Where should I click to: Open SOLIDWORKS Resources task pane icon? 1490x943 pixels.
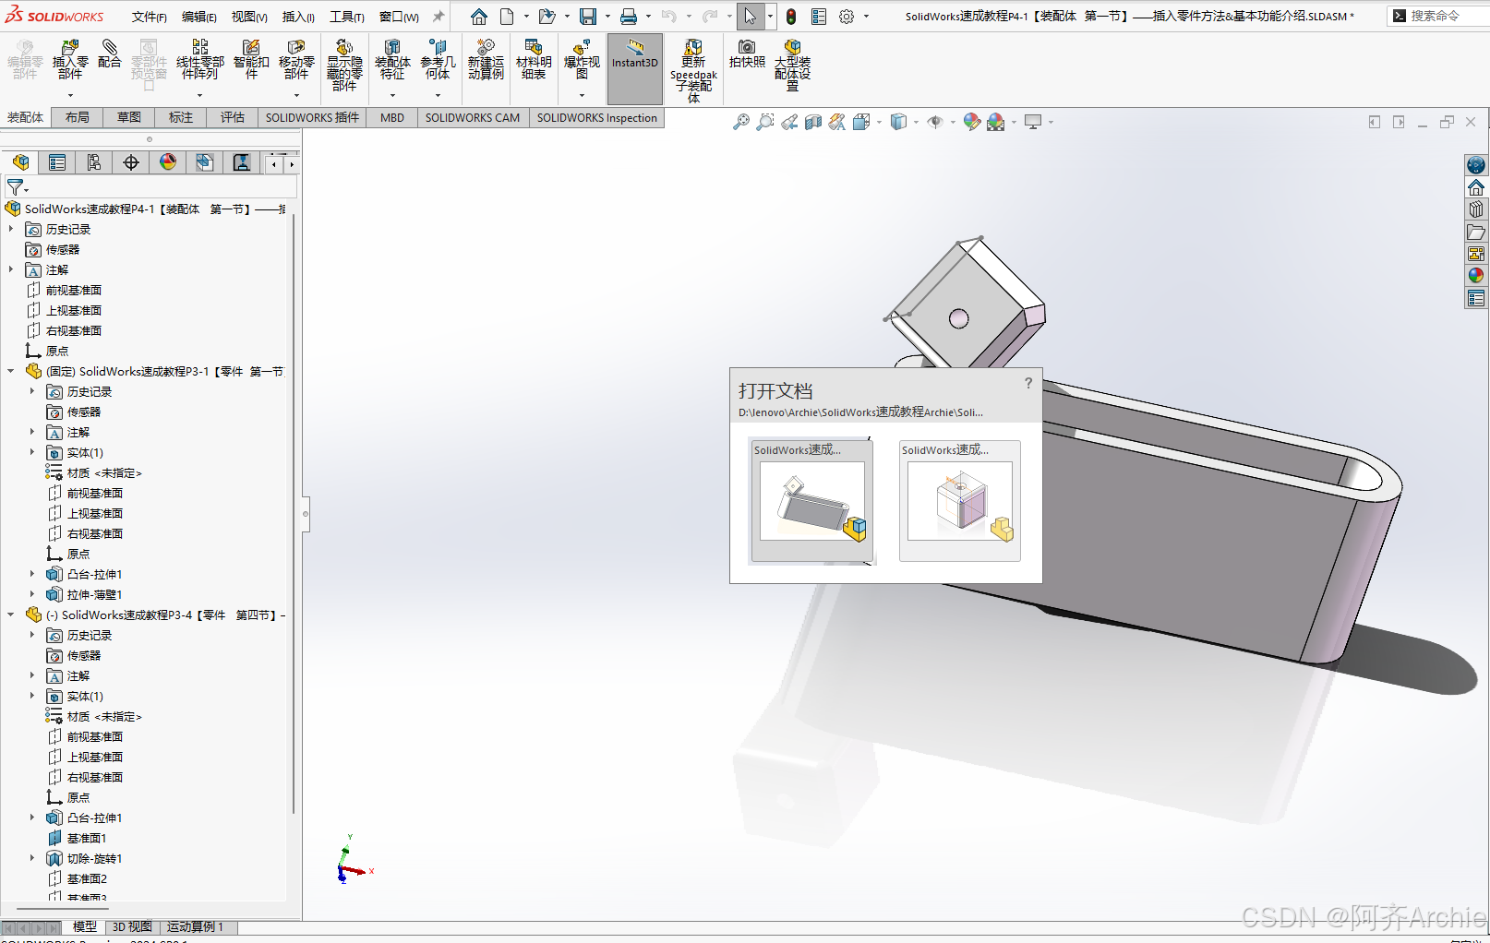(1476, 187)
